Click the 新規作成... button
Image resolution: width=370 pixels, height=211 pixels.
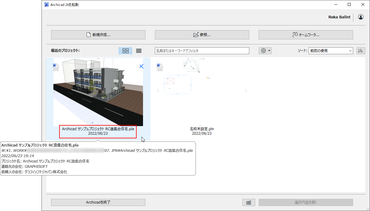tap(98, 35)
